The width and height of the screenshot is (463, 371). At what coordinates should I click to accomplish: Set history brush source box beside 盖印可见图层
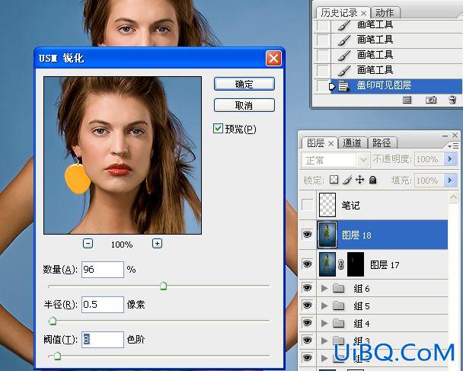[x=322, y=86]
